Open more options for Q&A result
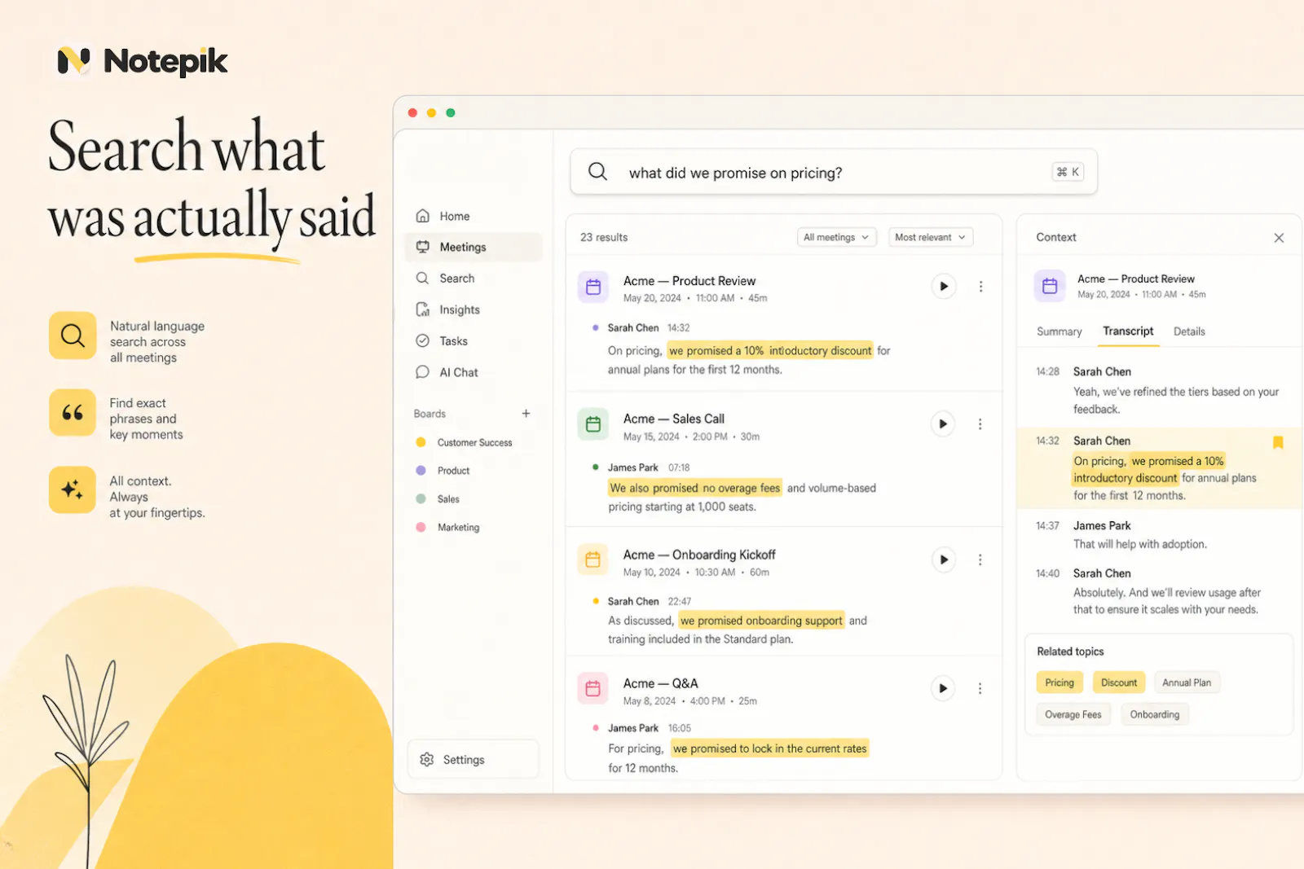The width and height of the screenshot is (1304, 869). tap(980, 688)
